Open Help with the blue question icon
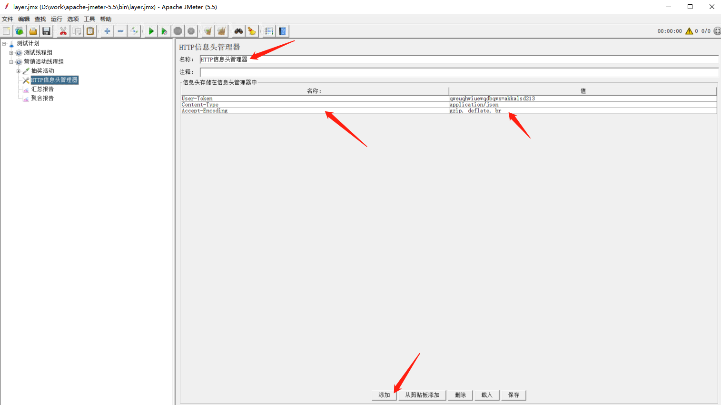721x405 pixels. (283, 31)
